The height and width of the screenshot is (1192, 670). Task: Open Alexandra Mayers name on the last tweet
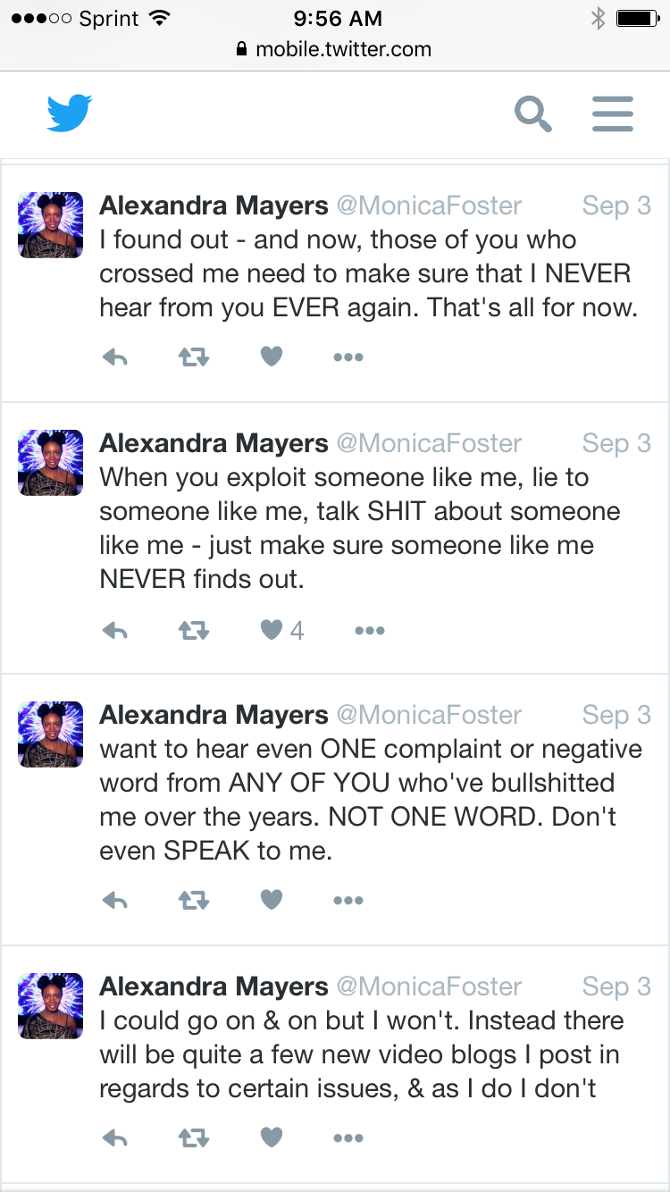pos(214,986)
